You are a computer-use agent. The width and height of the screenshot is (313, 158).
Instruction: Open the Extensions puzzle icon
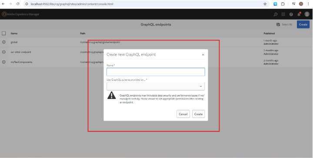(283, 4)
